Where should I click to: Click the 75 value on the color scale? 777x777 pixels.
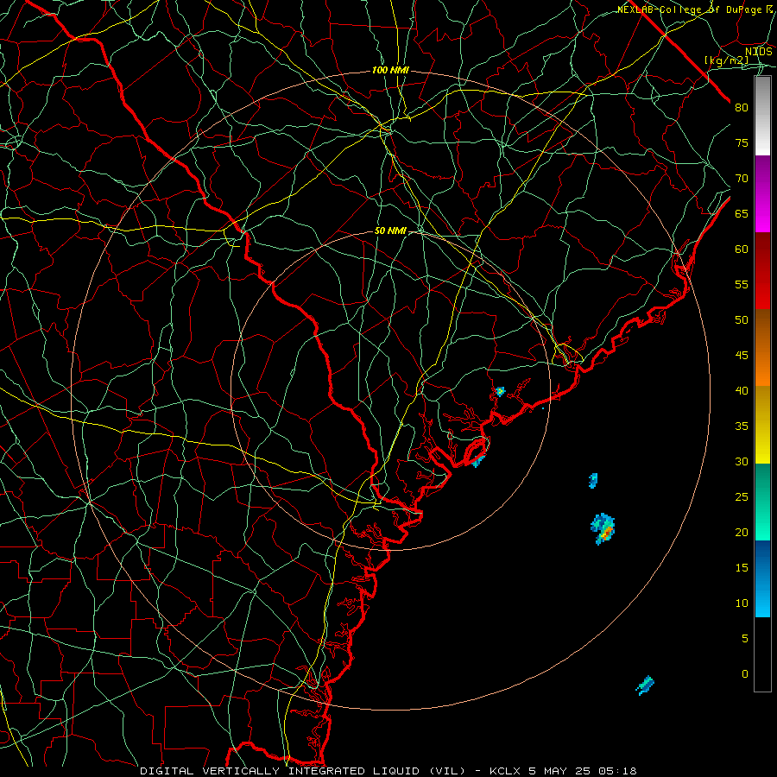742,142
